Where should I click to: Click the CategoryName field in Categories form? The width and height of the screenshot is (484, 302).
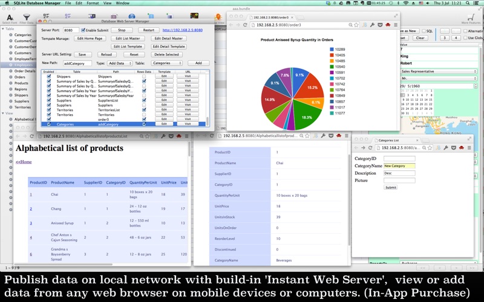(399, 165)
